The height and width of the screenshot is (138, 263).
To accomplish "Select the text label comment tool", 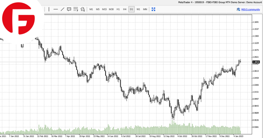I will [x=69, y=9].
